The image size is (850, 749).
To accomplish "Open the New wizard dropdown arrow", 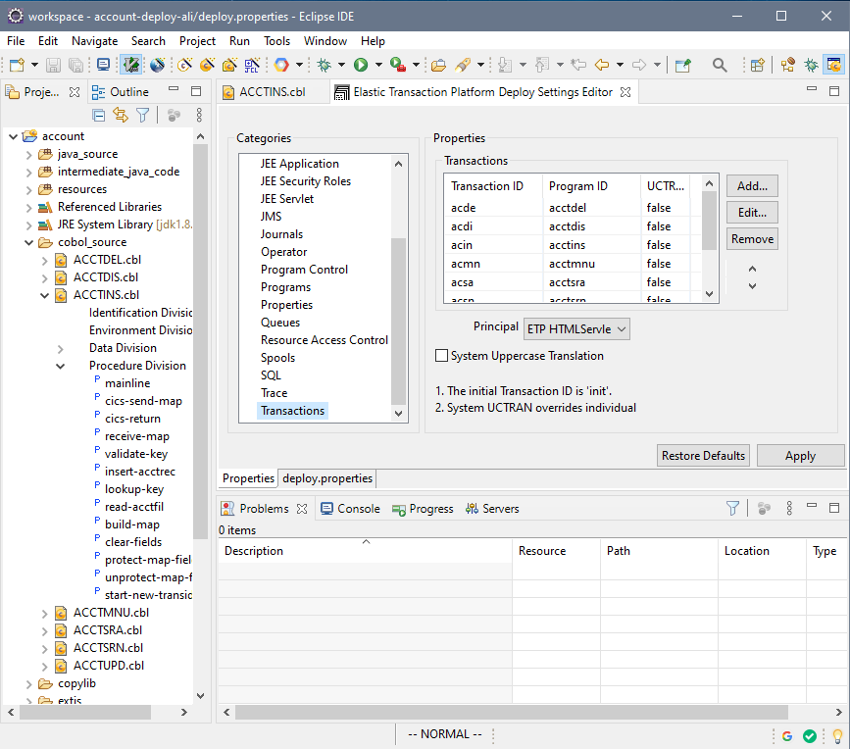I will [34, 65].
